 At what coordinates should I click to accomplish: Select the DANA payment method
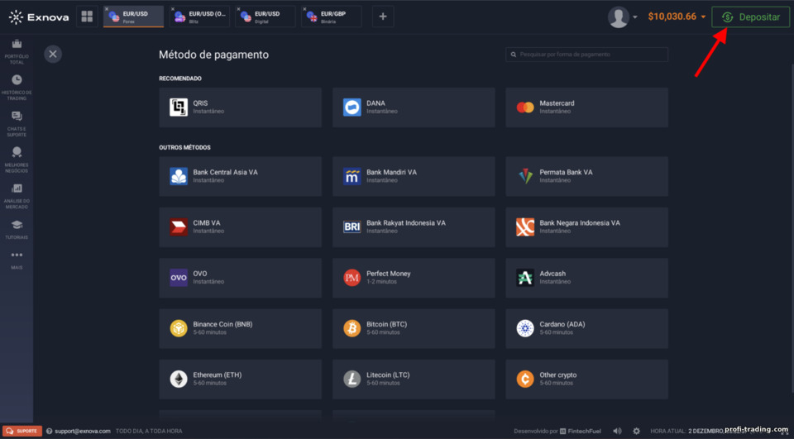coord(414,107)
